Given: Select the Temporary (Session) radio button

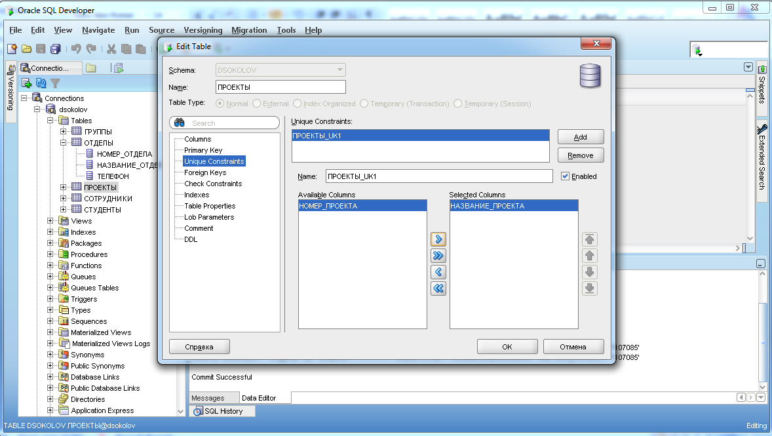Looking at the screenshot, I should 458,104.
